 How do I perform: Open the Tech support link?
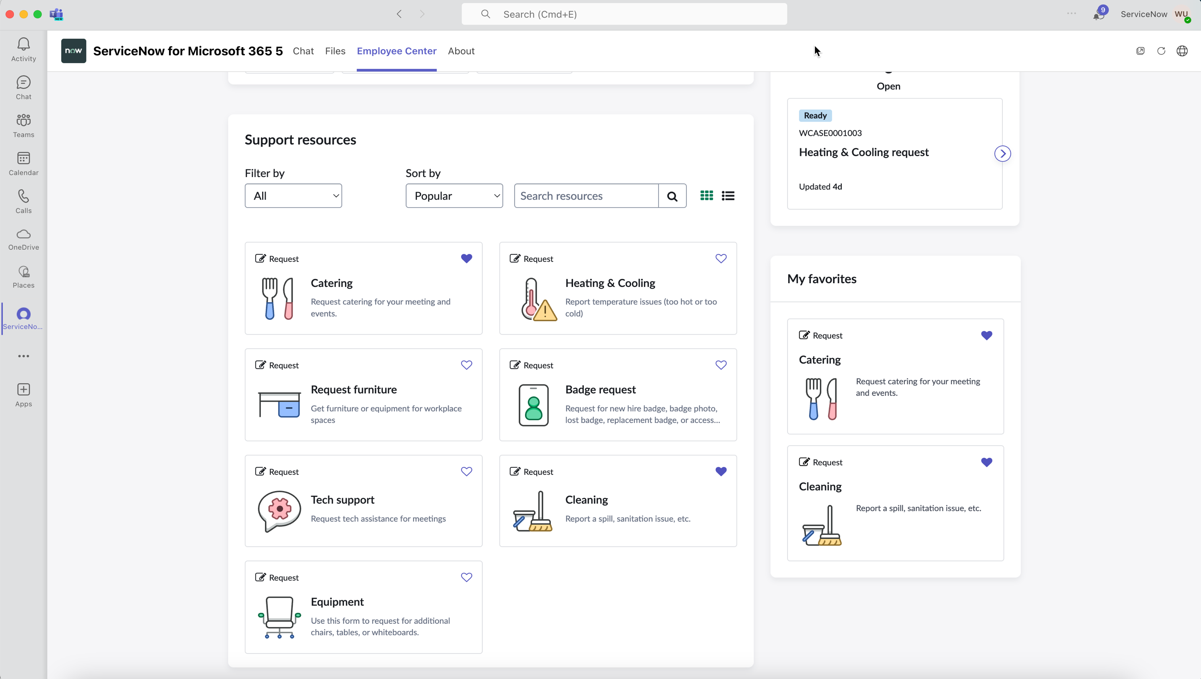[343, 500]
